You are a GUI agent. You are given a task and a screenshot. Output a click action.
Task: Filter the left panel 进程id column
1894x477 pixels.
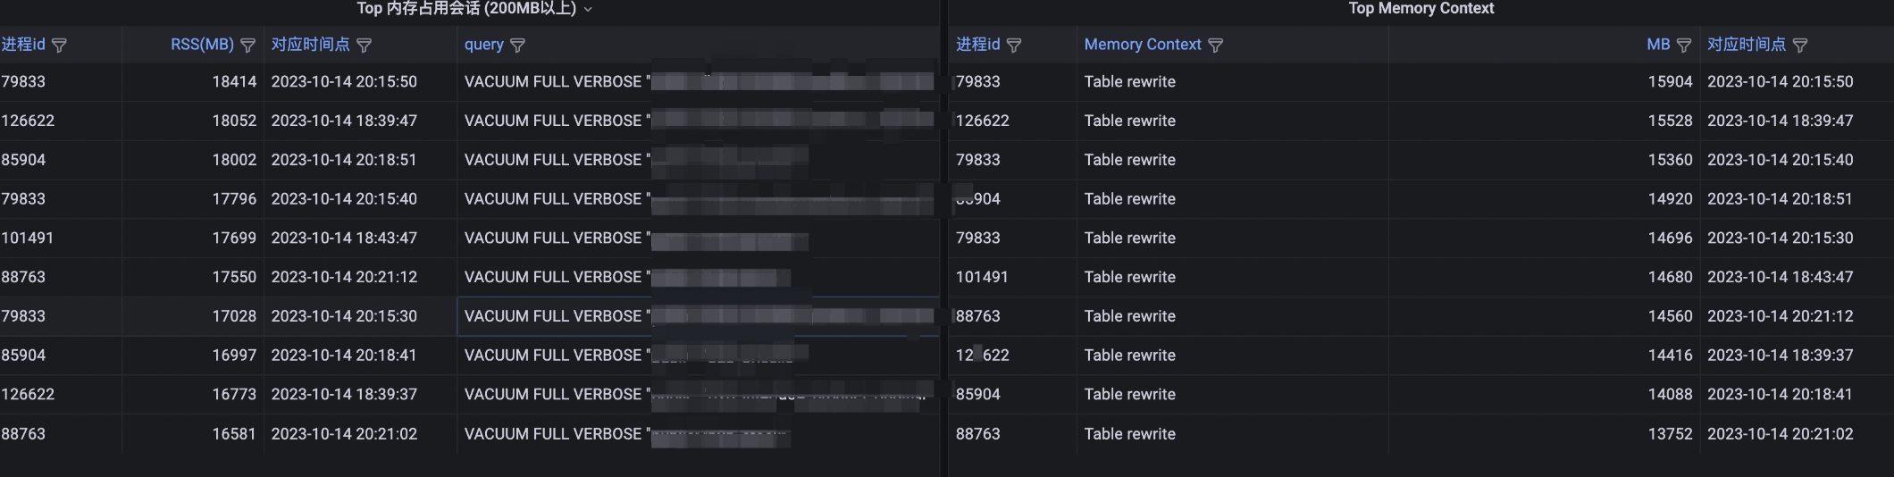tap(60, 46)
